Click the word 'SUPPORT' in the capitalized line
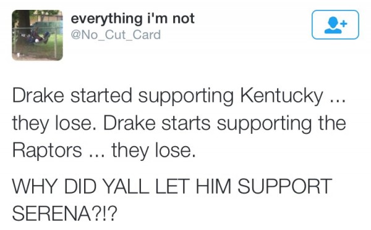The height and width of the screenshot is (230, 371). click(285, 186)
